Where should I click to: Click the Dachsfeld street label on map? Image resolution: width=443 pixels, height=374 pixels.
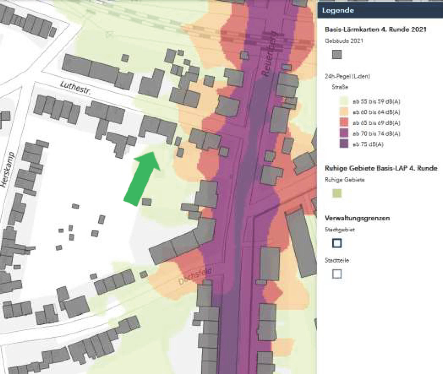(x=195, y=276)
